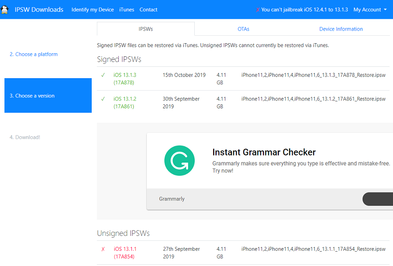Open iOS 13.1.3 (17A878) firmware link
This screenshot has width=393, height=266.
click(x=125, y=79)
